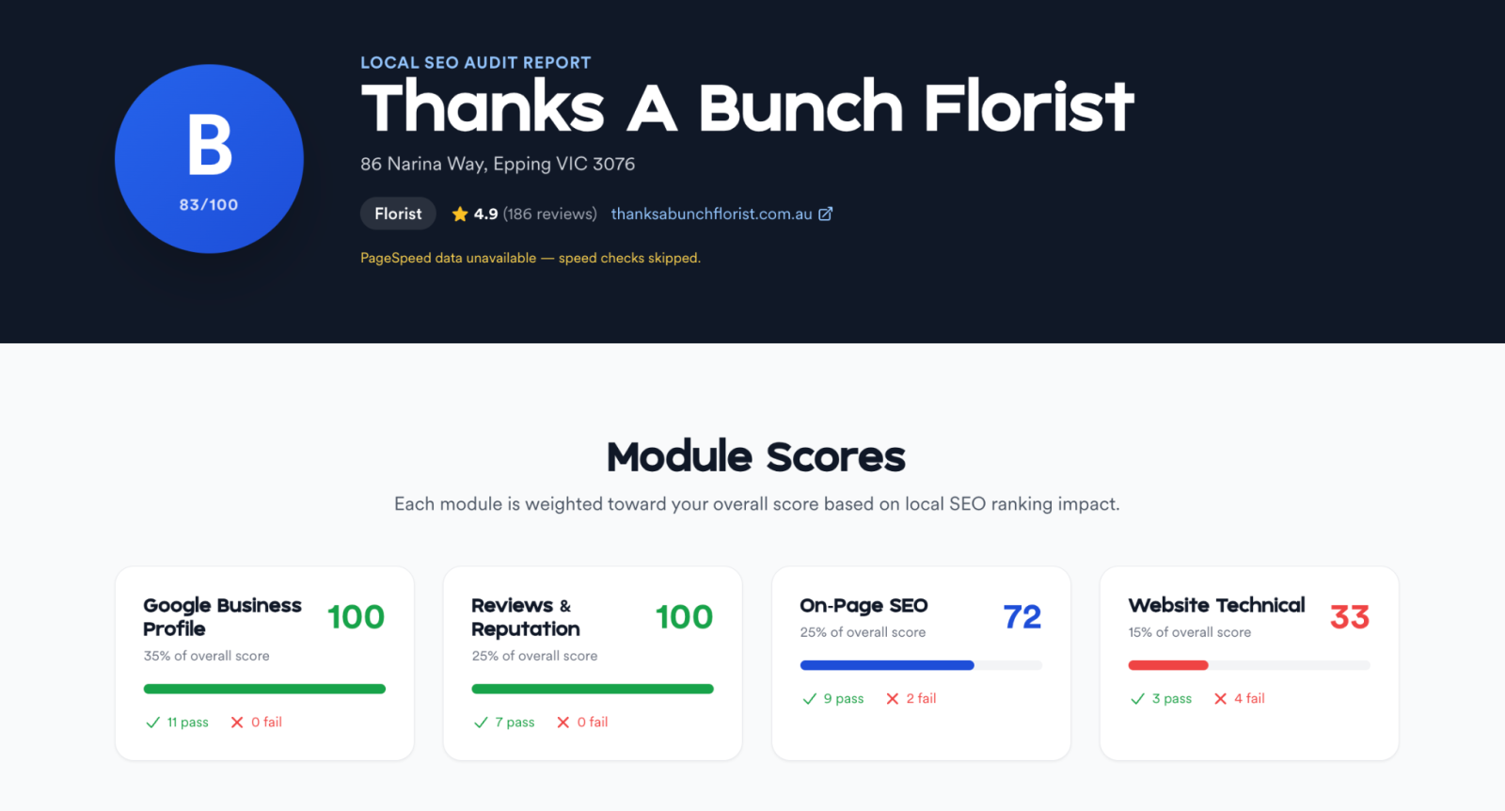Click the 15% of overall score text
The image size is (1505, 811).
[x=1190, y=632]
